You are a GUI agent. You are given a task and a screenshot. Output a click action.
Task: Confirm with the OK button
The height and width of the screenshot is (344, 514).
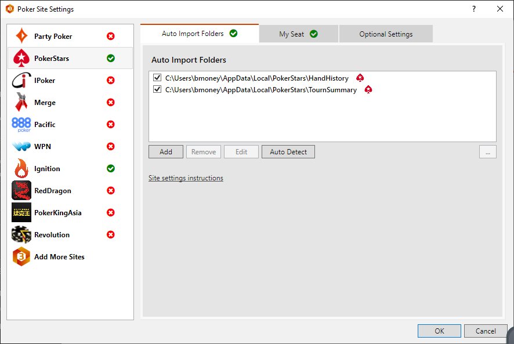point(439,331)
